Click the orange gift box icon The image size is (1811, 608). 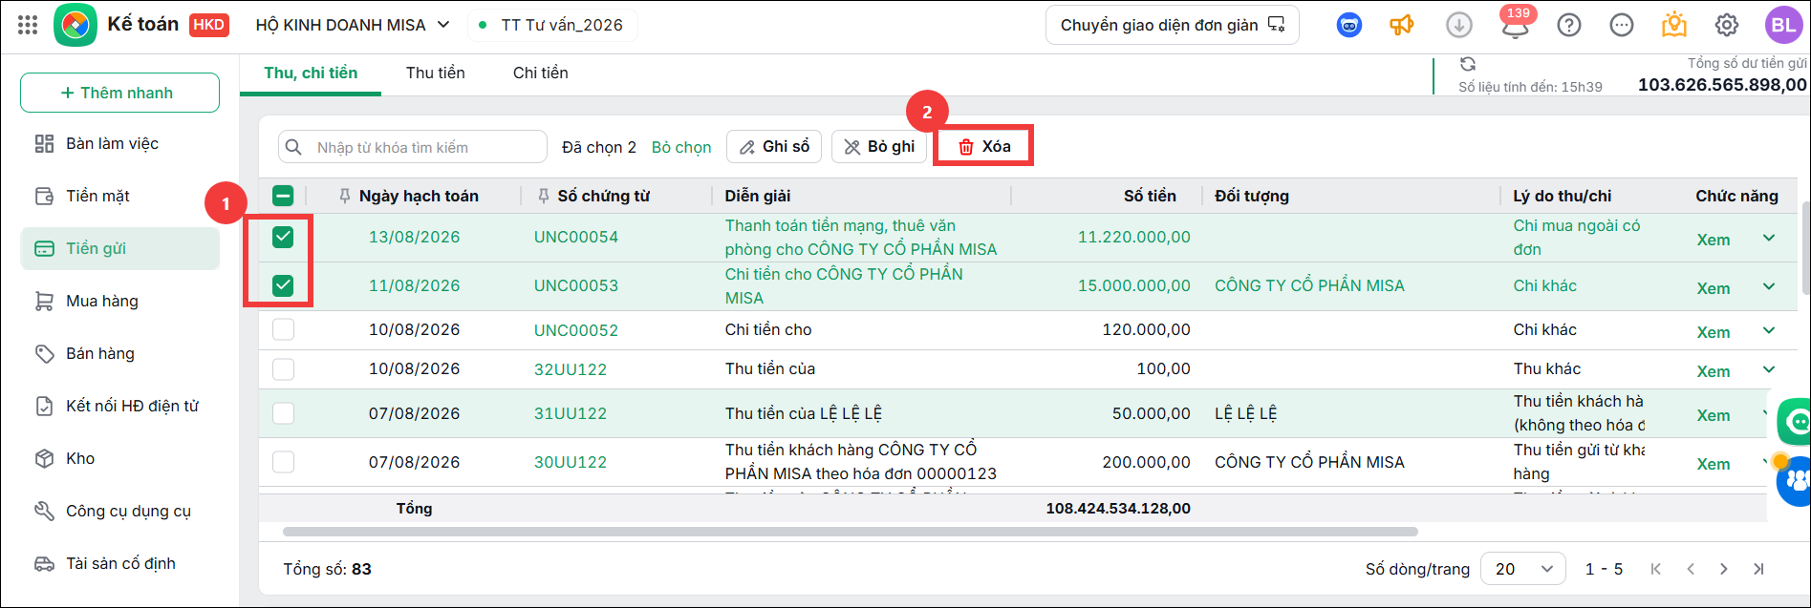pyautogui.click(x=1674, y=25)
